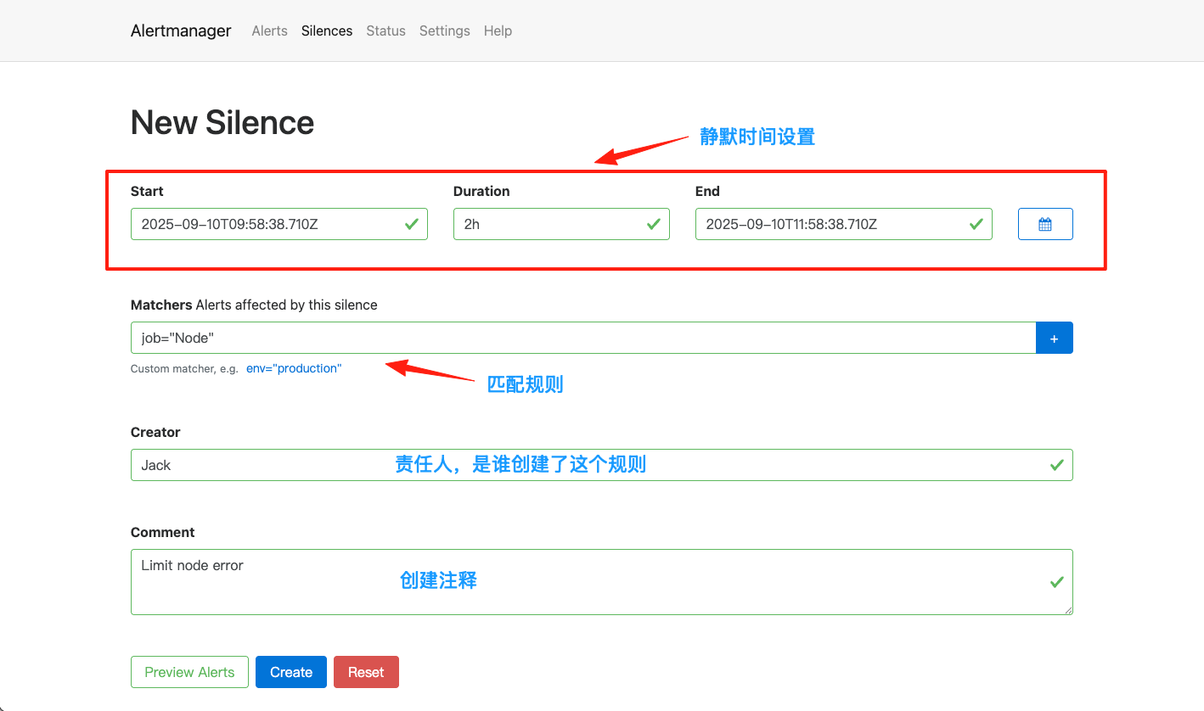Open the Settings menu item
The image size is (1204, 711).
(x=444, y=31)
